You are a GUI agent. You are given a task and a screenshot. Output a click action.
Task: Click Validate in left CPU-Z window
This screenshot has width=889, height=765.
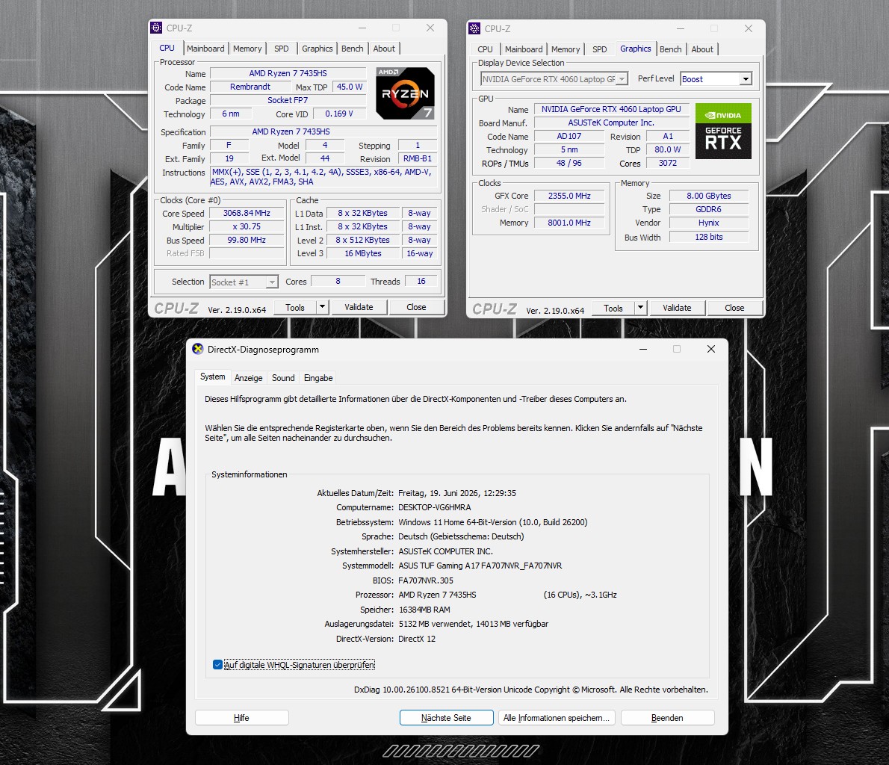pos(359,307)
